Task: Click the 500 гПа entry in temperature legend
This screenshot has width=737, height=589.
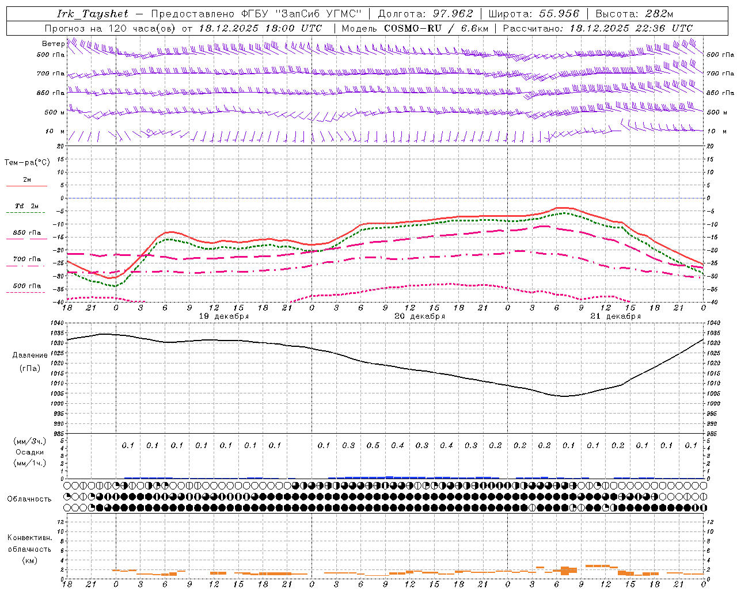Action: click(27, 286)
